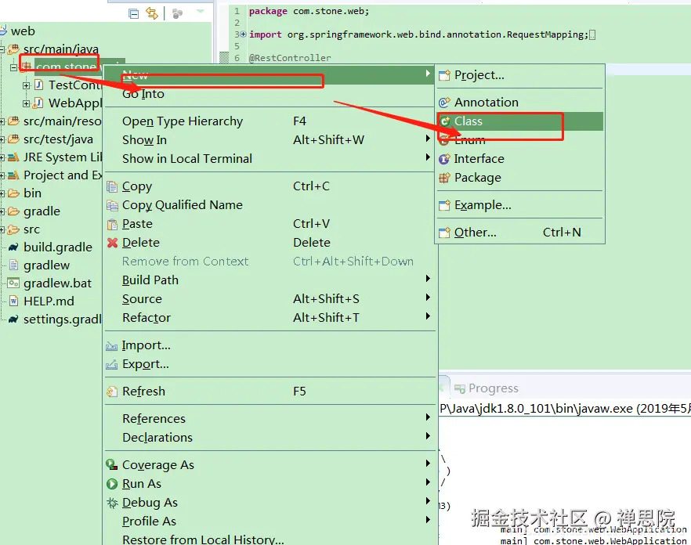The width and height of the screenshot is (691, 545).
Task: Select the TestController Java file icon
Action: tap(39, 85)
